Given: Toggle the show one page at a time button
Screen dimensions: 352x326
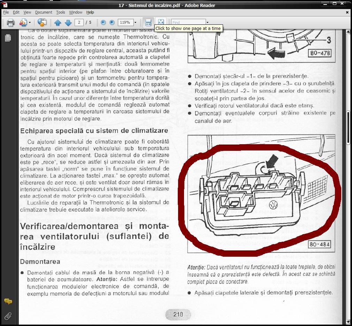Looking at the screenshot, I should click(161, 21).
